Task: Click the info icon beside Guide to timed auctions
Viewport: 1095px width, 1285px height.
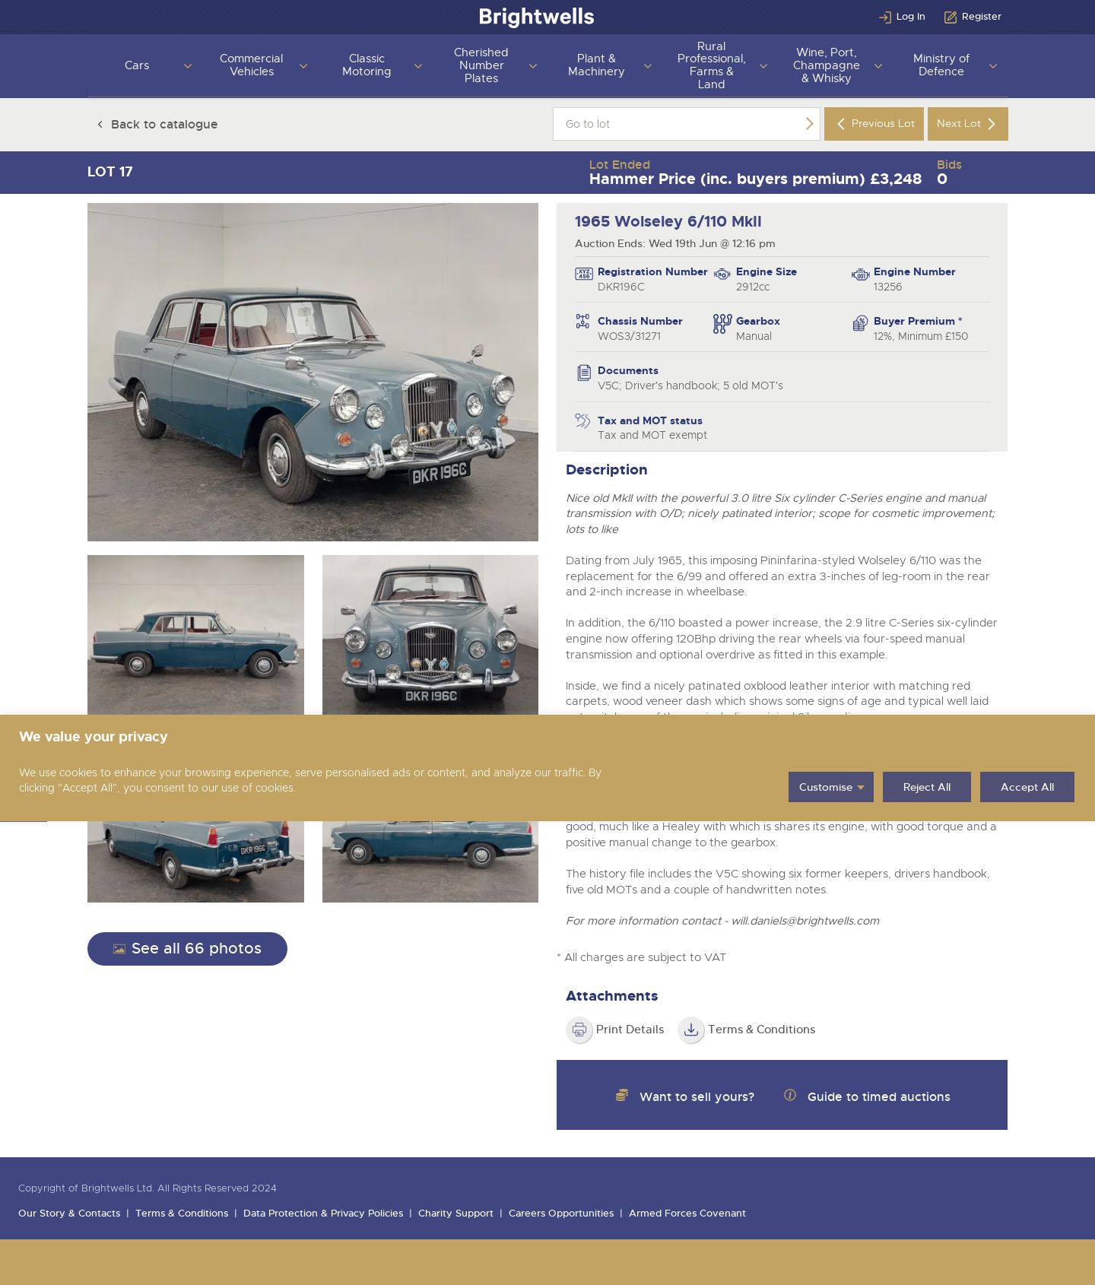Action: pos(790,1095)
